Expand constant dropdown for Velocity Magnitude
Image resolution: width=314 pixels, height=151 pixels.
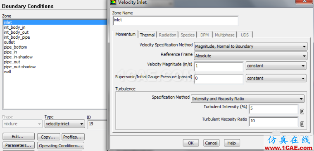(x=276, y=66)
